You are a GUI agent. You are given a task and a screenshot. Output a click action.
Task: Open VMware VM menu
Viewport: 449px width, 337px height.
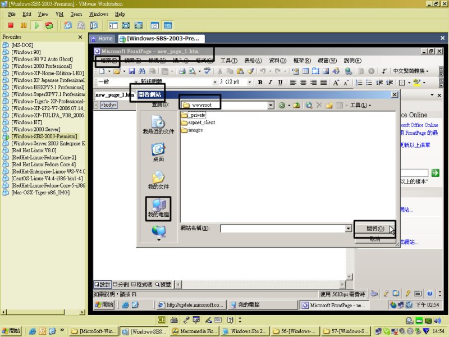59,14
